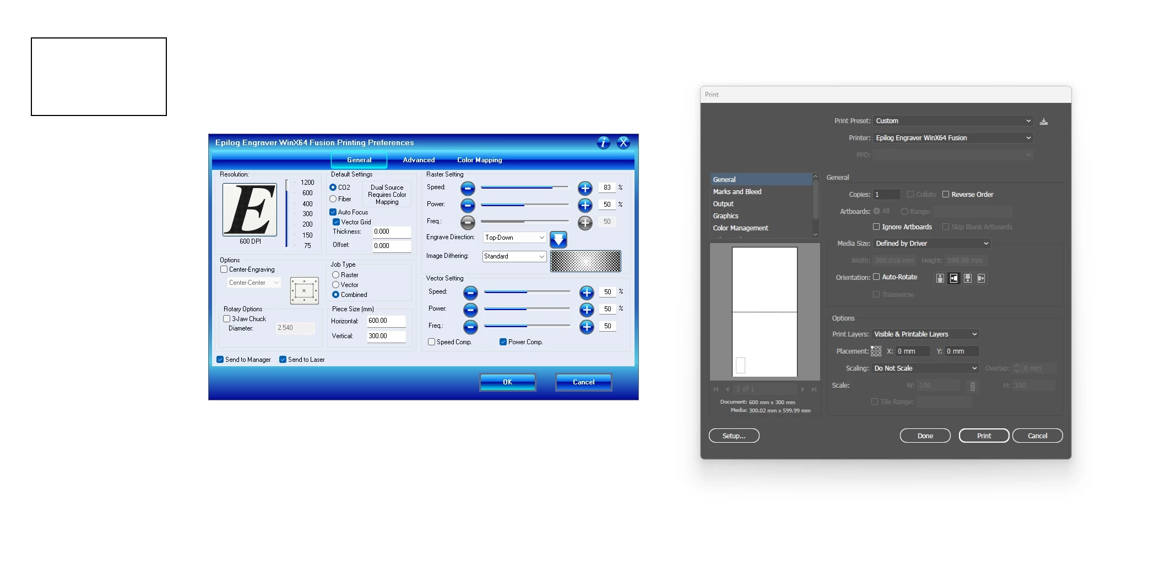1150x573 pixels.
Task: Open Print Layers dropdown
Action: (925, 334)
